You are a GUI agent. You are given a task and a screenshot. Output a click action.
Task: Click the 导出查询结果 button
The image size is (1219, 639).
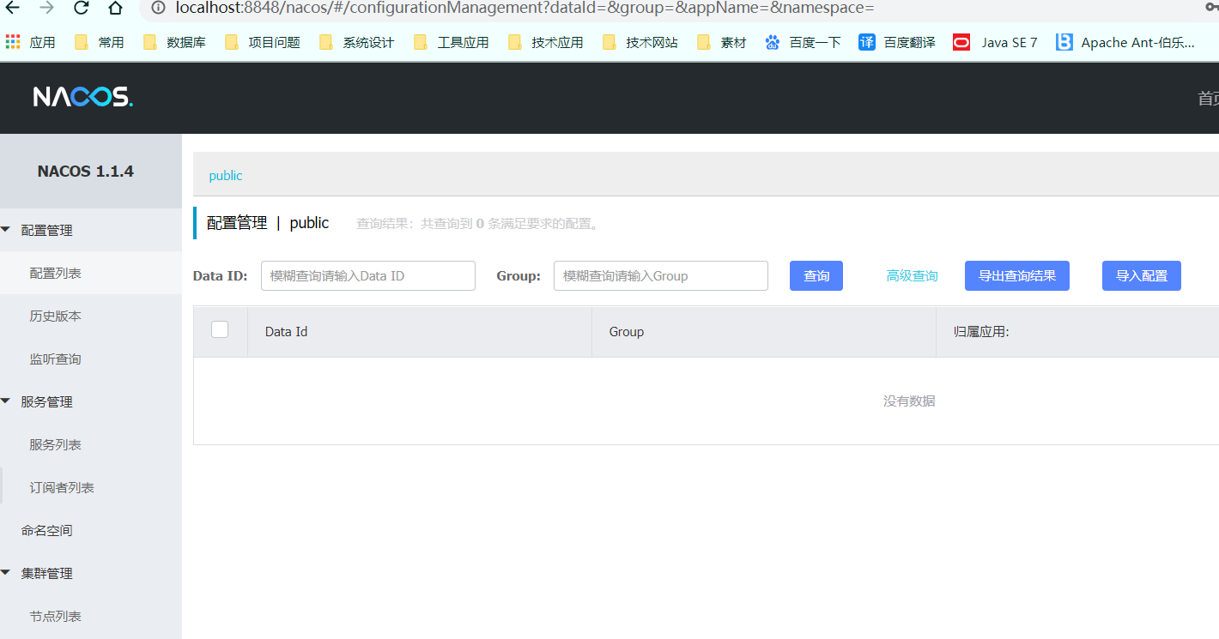coord(1016,275)
